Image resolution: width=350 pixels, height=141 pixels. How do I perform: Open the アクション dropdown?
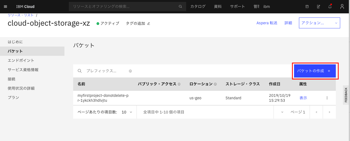click(x=320, y=23)
